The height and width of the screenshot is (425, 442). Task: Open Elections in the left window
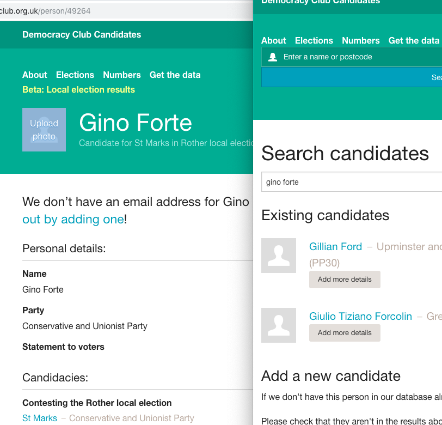click(x=75, y=75)
